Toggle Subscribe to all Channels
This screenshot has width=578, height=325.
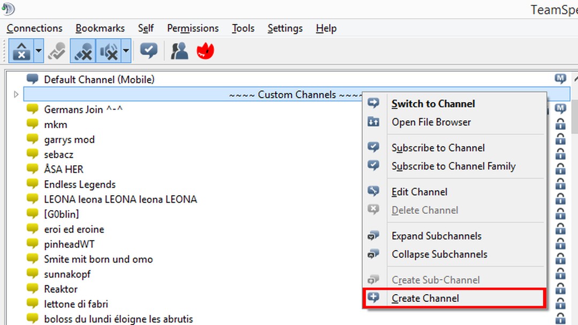click(148, 51)
